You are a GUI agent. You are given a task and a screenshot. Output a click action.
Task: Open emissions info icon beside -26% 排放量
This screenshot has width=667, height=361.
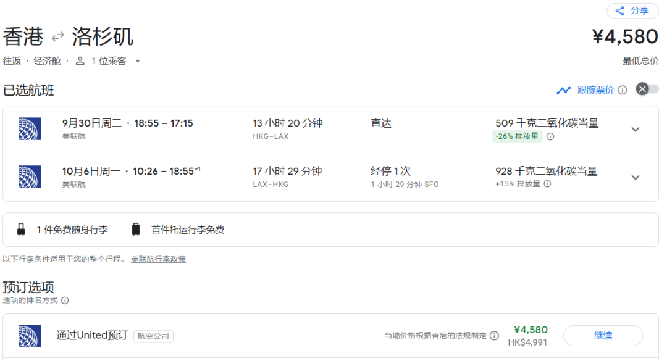[550, 136]
